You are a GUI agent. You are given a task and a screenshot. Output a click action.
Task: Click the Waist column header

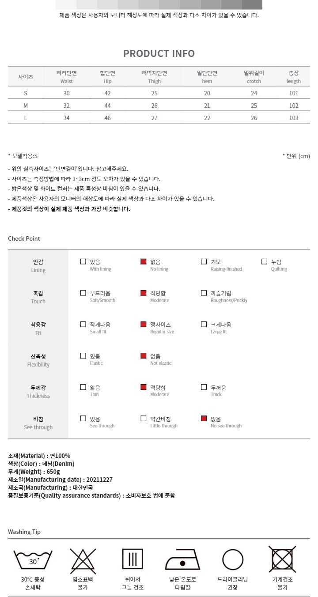coord(67,77)
